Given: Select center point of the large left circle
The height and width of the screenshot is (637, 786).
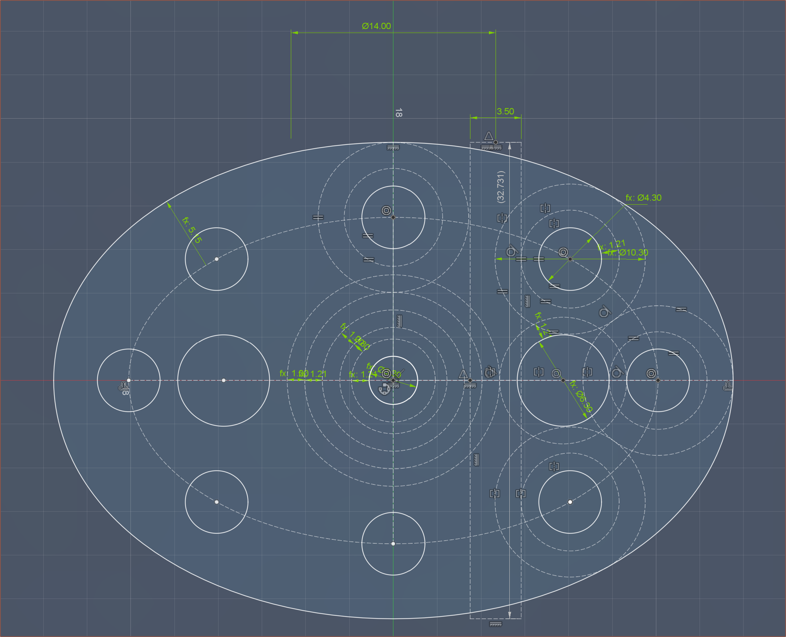Looking at the screenshot, I should [224, 380].
